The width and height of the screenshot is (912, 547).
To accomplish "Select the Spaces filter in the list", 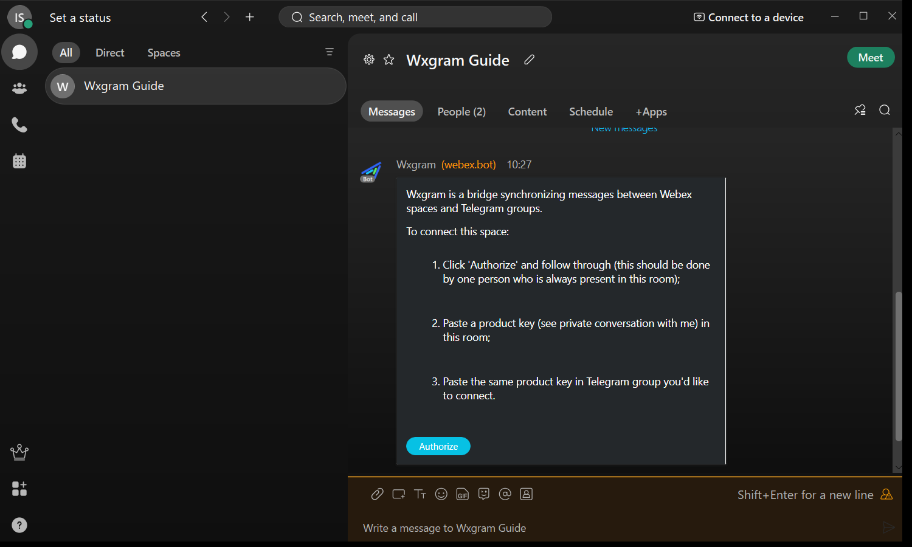I will click(x=164, y=53).
